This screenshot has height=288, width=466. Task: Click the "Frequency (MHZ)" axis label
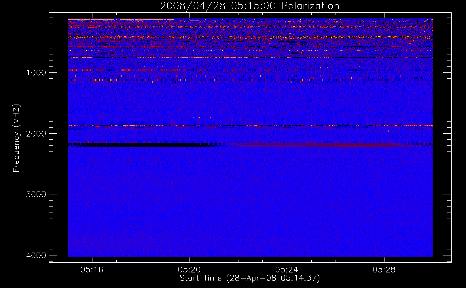tap(16, 139)
